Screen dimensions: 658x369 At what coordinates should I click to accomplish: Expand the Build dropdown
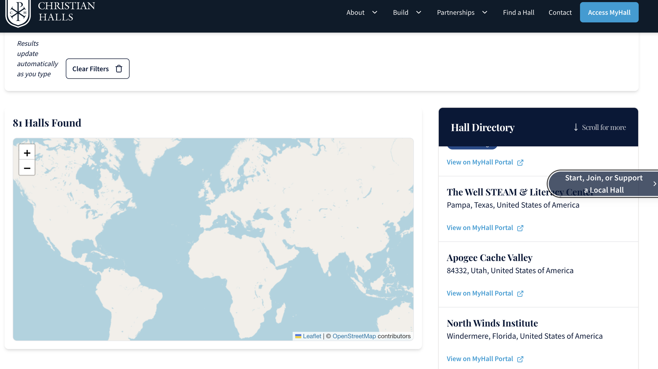tap(419, 12)
